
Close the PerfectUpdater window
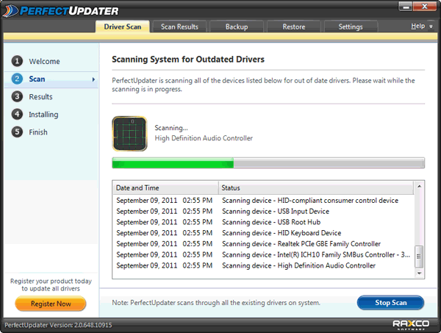coord(425,7)
